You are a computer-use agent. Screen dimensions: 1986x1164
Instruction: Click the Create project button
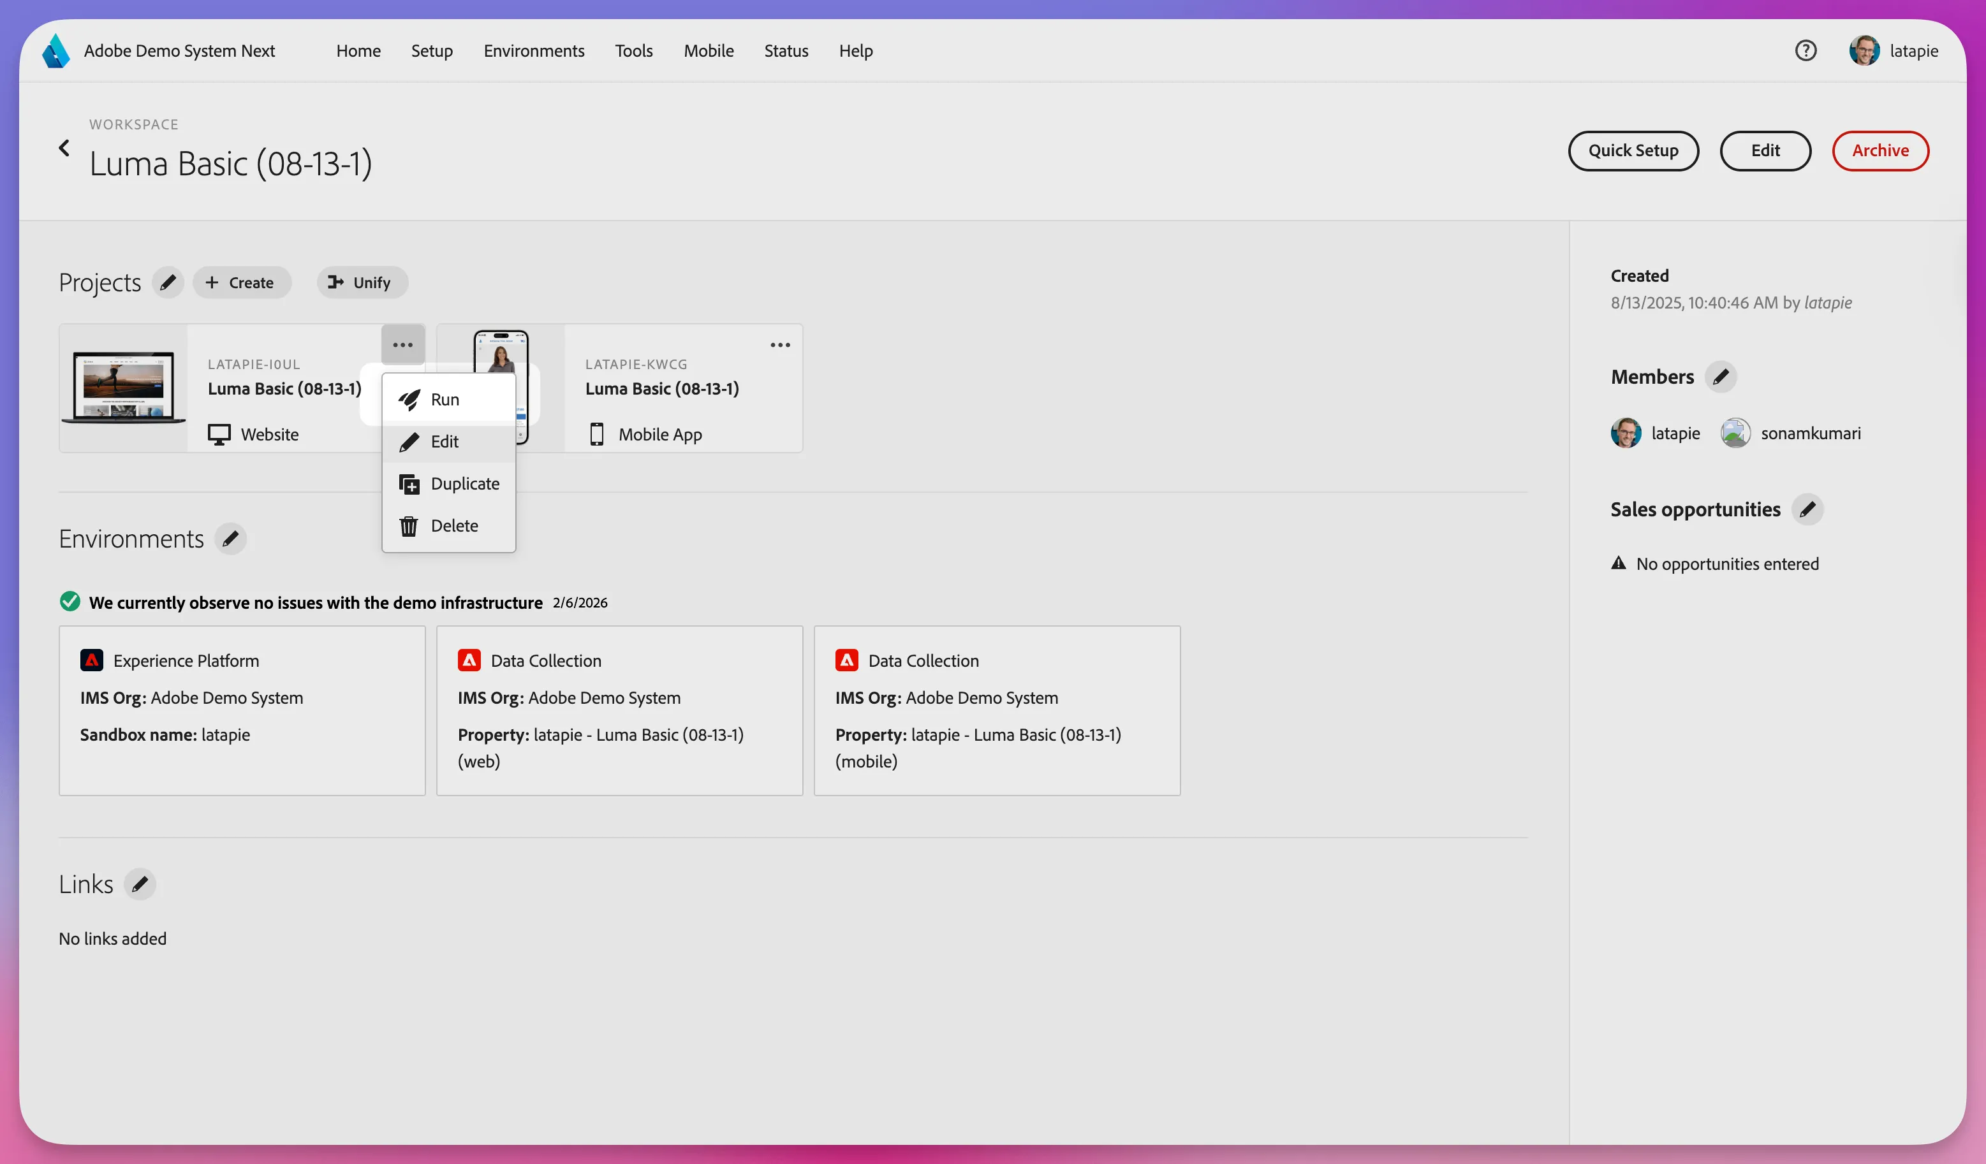coord(242,283)
